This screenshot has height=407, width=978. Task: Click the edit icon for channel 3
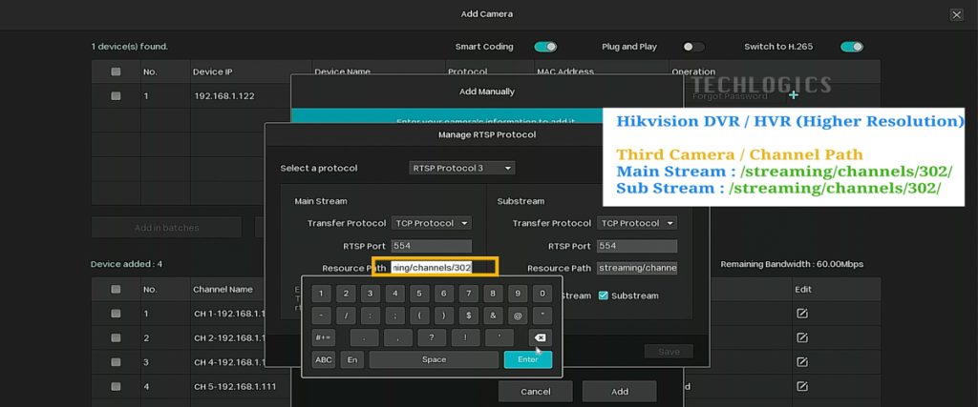point(802,362)
